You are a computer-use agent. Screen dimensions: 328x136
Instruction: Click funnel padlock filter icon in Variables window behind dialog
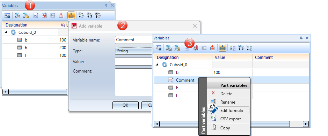click(26, 15)
